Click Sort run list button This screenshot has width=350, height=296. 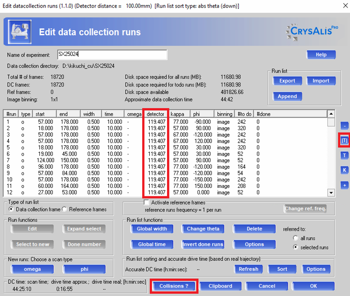(x=282, y=269)
